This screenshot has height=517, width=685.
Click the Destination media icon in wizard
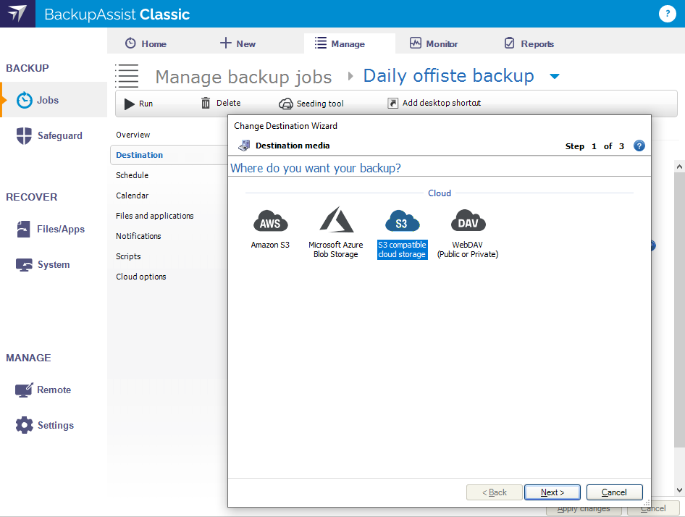244,146
